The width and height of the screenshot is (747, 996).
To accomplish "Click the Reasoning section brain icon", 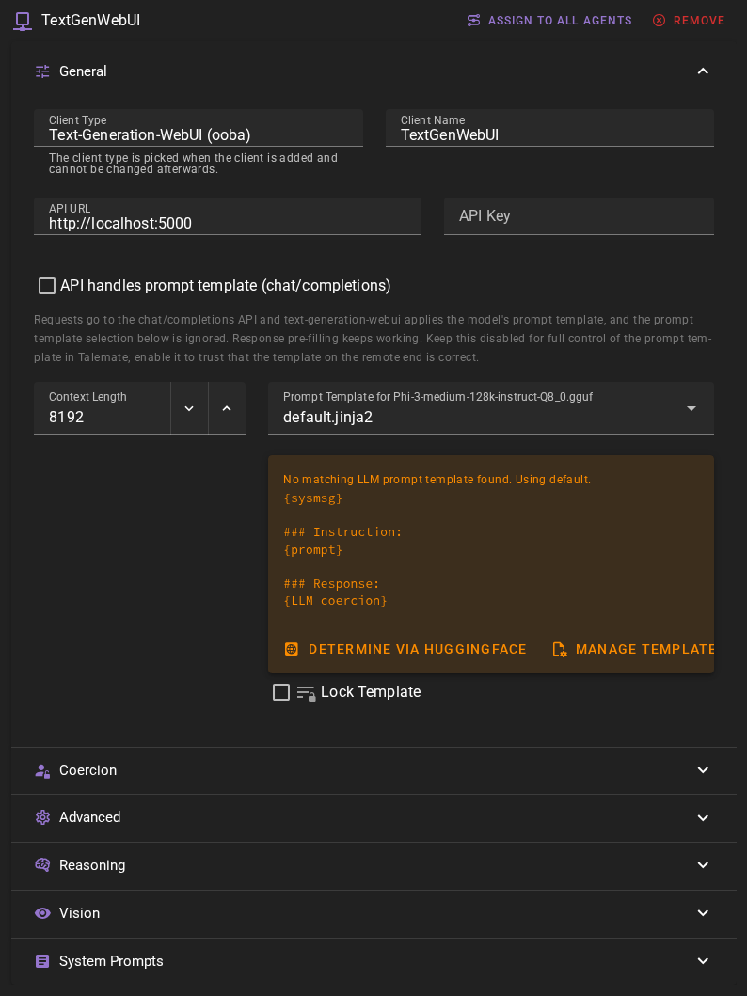I will [x=42, y=865].
